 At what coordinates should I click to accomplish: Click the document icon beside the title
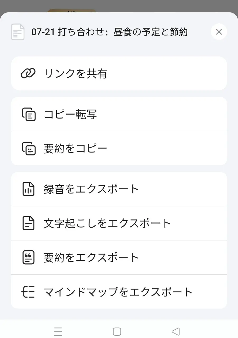point(18,32)
